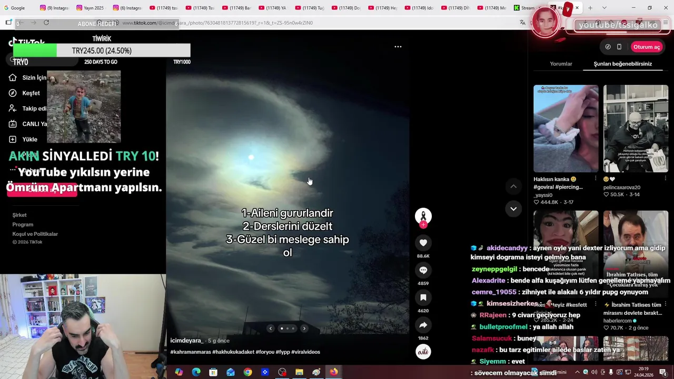Switch to the Yayın 2025 browser tab
The width and height of the screenshot is (674, 379).
click(91, 8)
